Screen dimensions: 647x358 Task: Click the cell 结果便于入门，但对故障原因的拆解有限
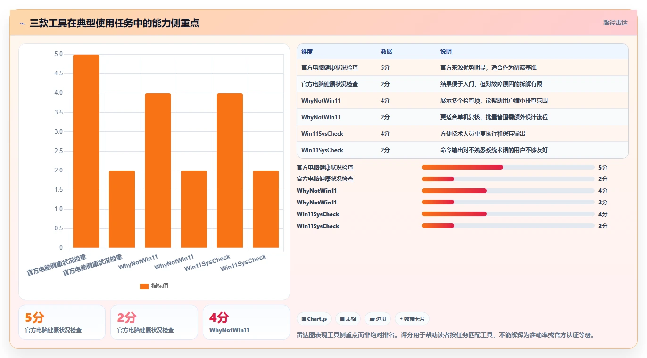(491, 84)
